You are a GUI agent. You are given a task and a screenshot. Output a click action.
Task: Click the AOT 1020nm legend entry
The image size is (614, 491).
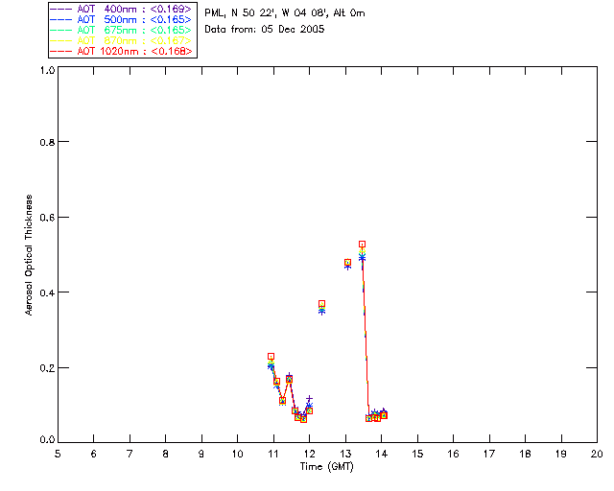click(122, 51)
